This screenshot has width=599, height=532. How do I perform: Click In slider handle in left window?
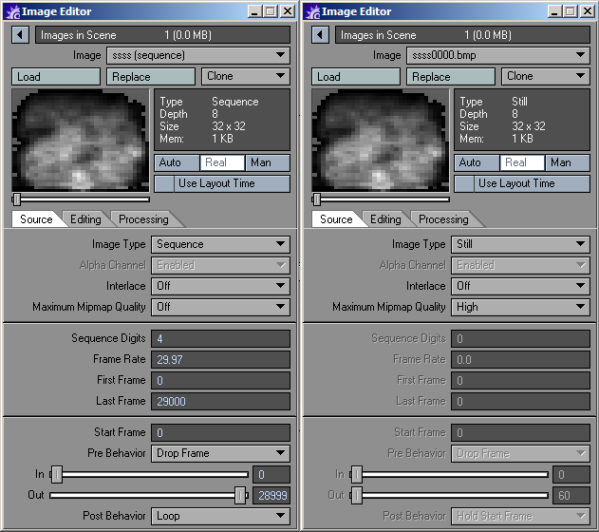point(57,475)
